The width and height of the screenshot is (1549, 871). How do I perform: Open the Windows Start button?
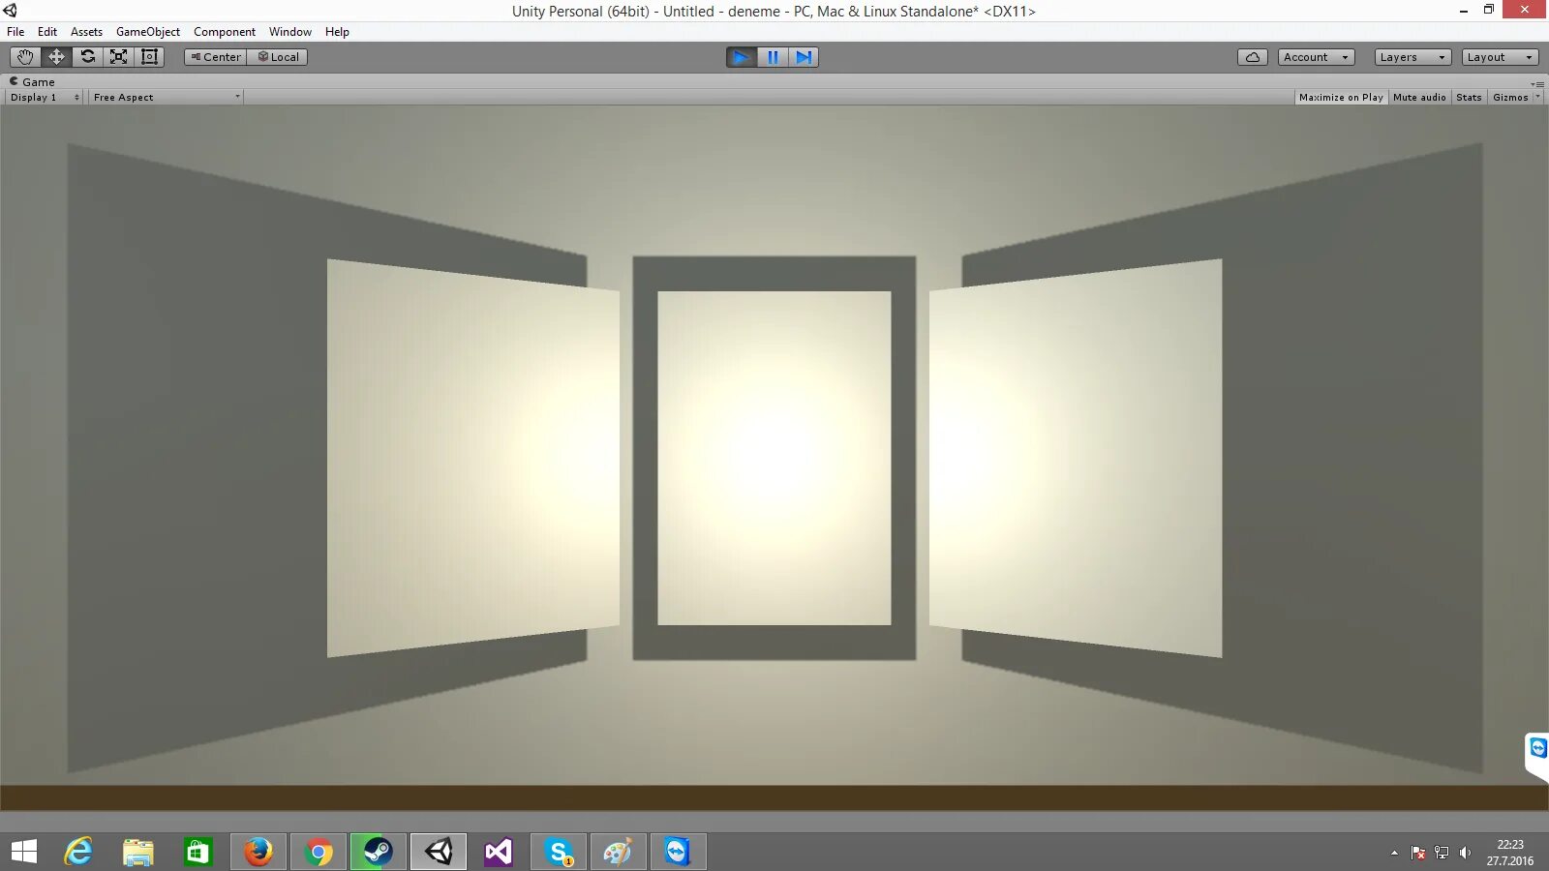(24, 852)
